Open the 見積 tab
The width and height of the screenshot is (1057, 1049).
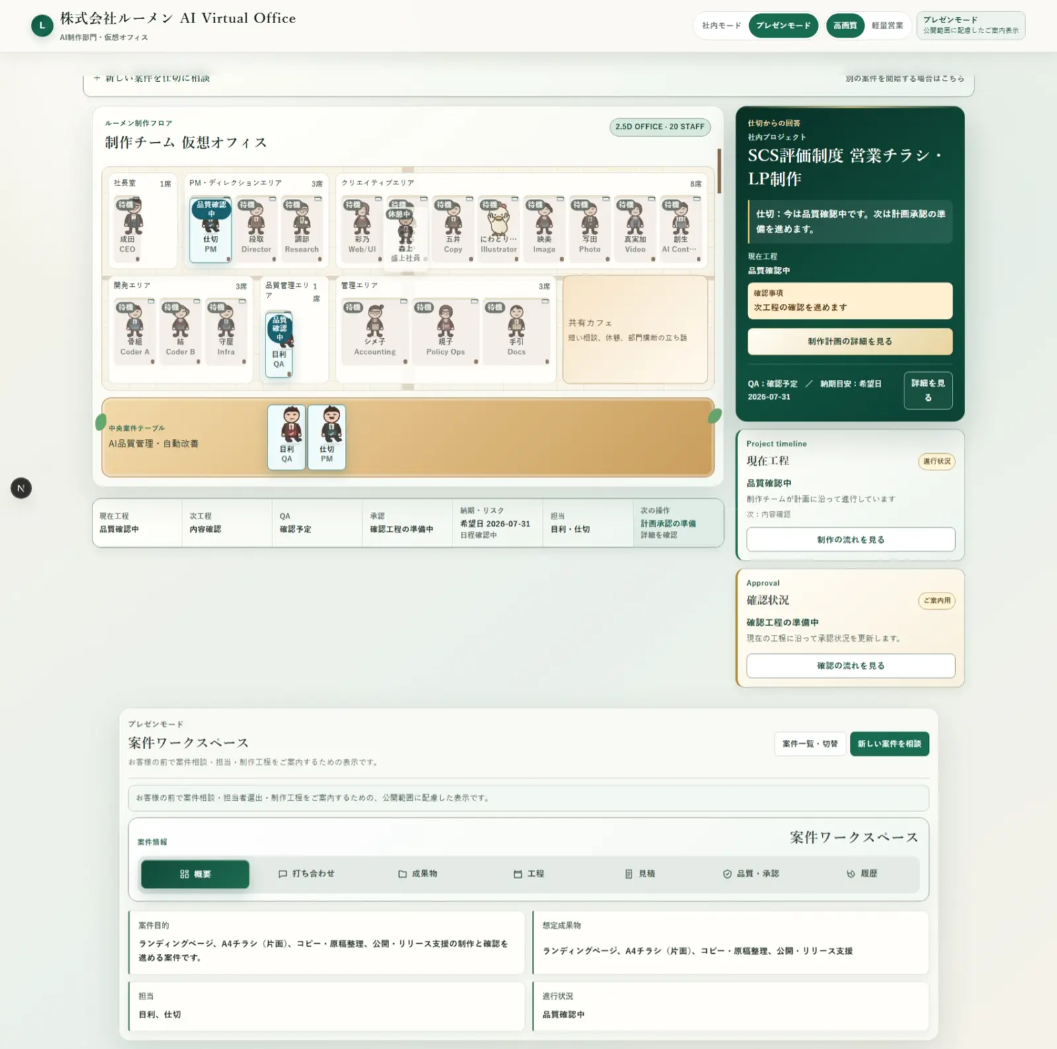[x=640, y=874]
